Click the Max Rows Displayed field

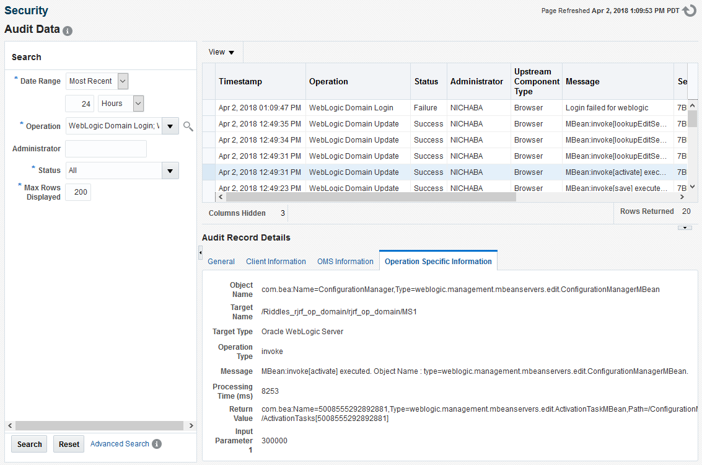coord(78,192)
